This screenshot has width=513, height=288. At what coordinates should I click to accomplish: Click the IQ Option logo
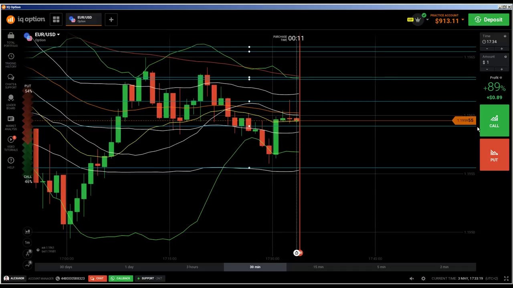click(26, 19)
